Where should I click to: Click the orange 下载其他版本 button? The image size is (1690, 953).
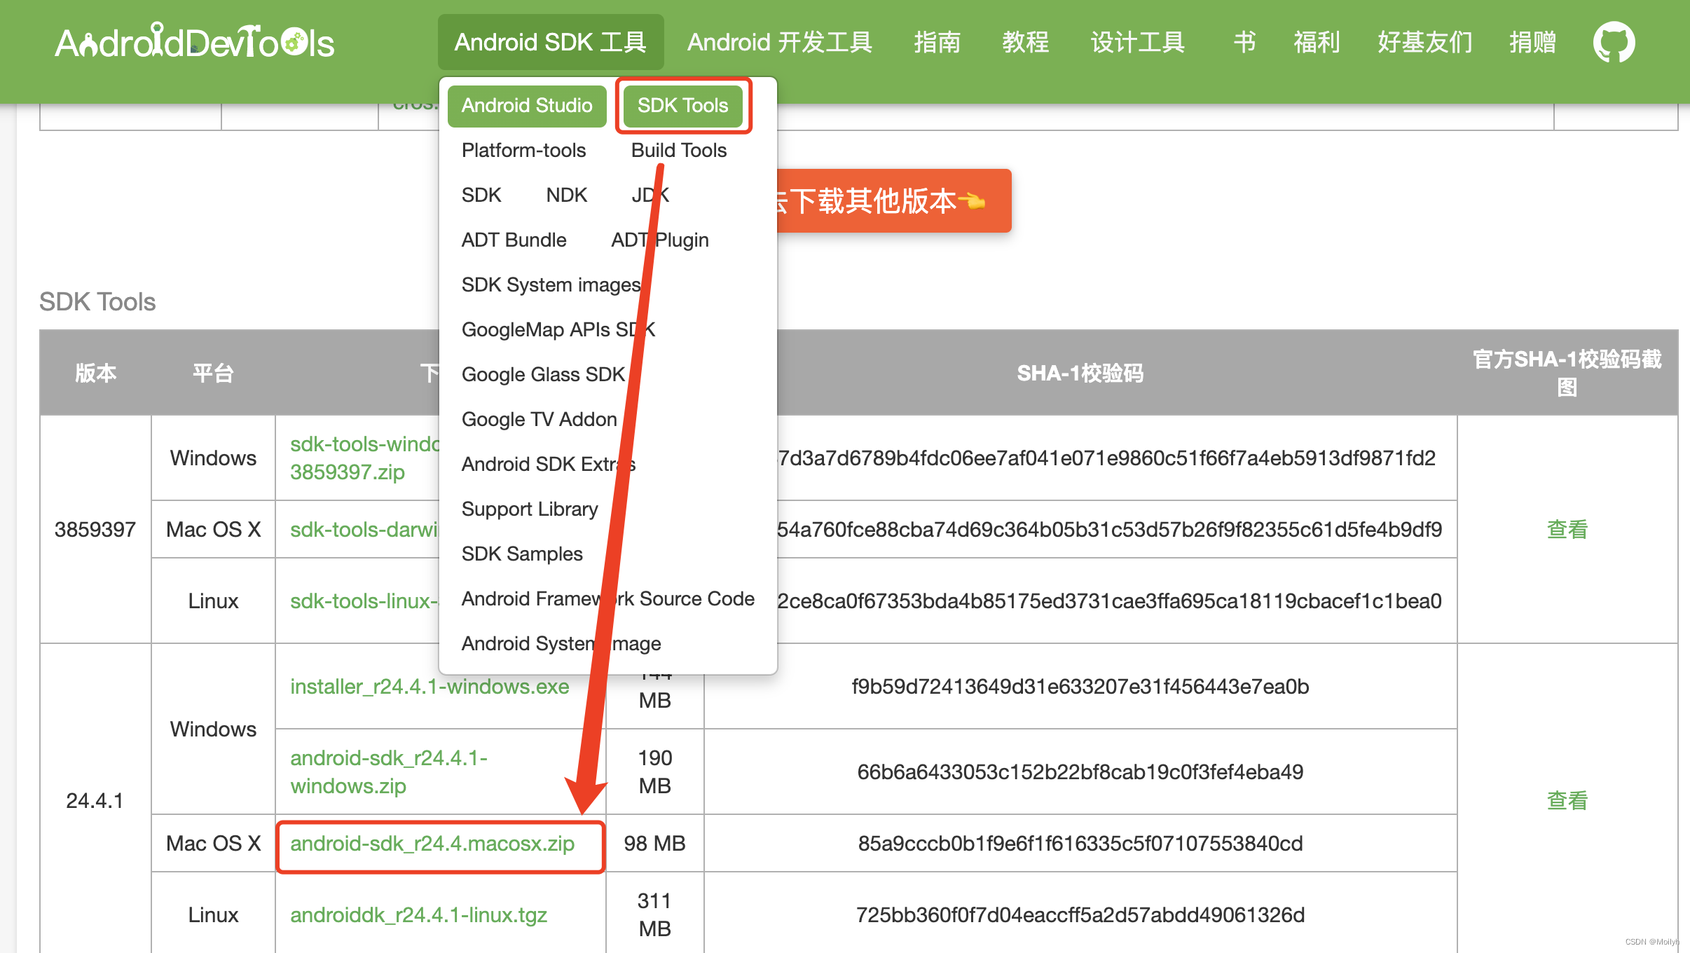[893, 201]
